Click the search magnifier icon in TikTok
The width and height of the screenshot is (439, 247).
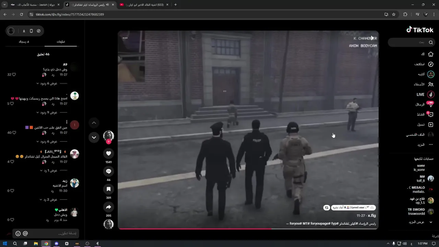tap(431, 42)
